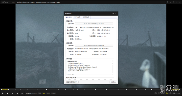182x96 pixels.
Task: Click the current playback time display
Action: (x=28, y=93)
